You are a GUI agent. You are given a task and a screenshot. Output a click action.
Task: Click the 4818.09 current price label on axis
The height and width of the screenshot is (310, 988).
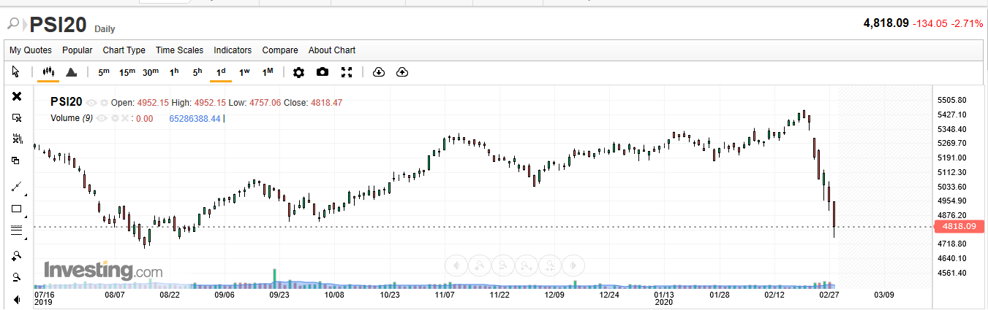(x=959, y=227)
